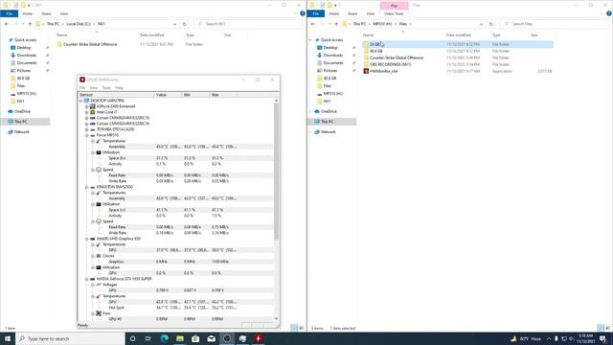Click the ASRock motherboard icon in HWMonitor
Screen dimensions: 613x345
click(x=93, y=106)
